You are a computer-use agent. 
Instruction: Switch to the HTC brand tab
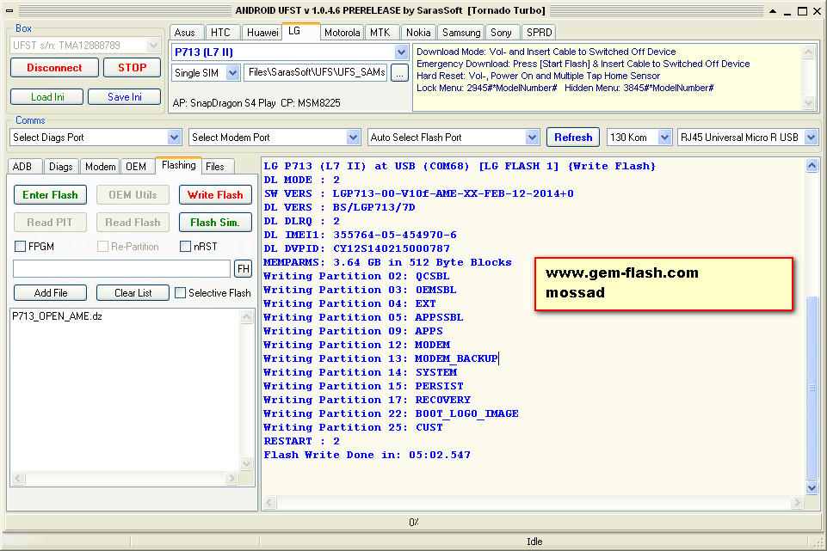tap(220, 33)
